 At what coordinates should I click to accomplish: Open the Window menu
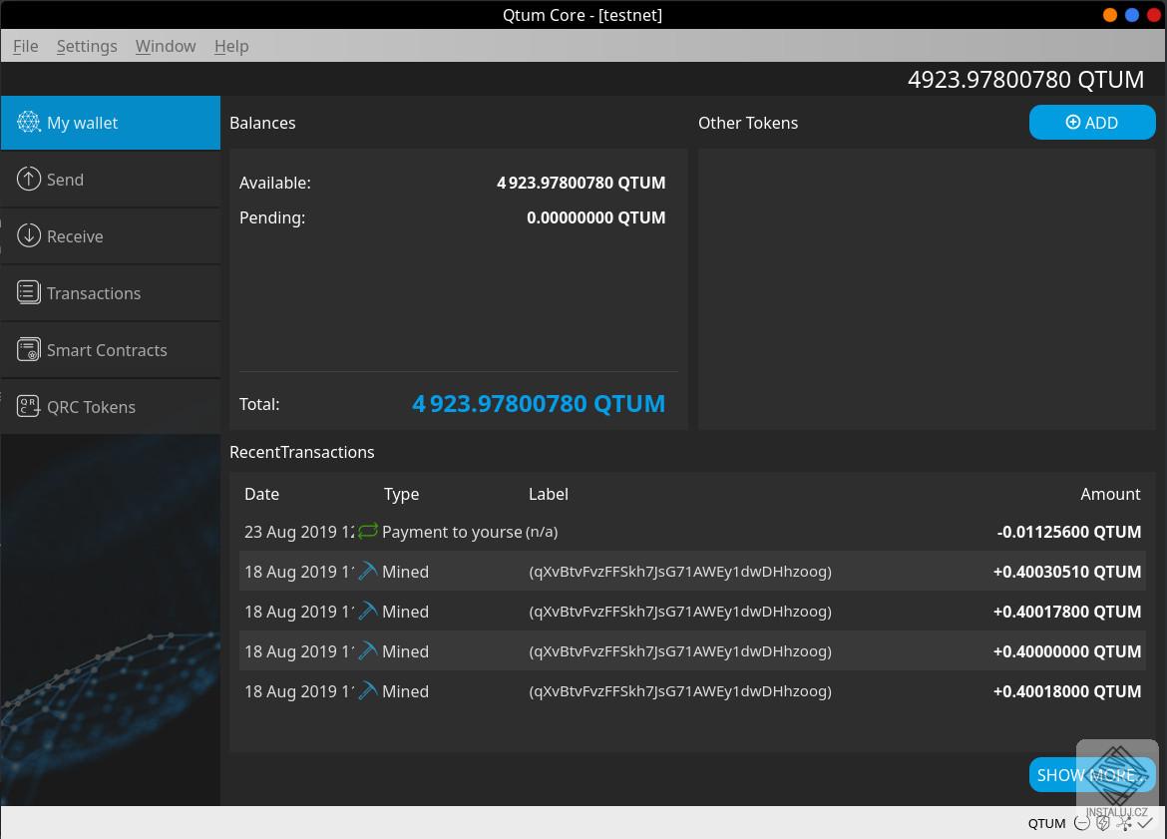tap(166, 46)
